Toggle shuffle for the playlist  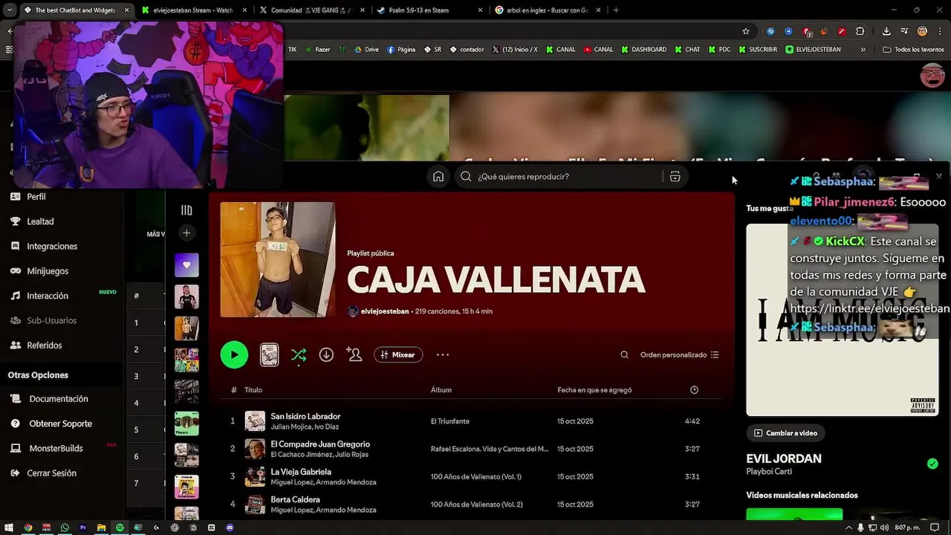(299, 354)
